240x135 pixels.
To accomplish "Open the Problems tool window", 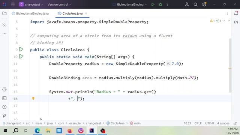I will 4,107.
